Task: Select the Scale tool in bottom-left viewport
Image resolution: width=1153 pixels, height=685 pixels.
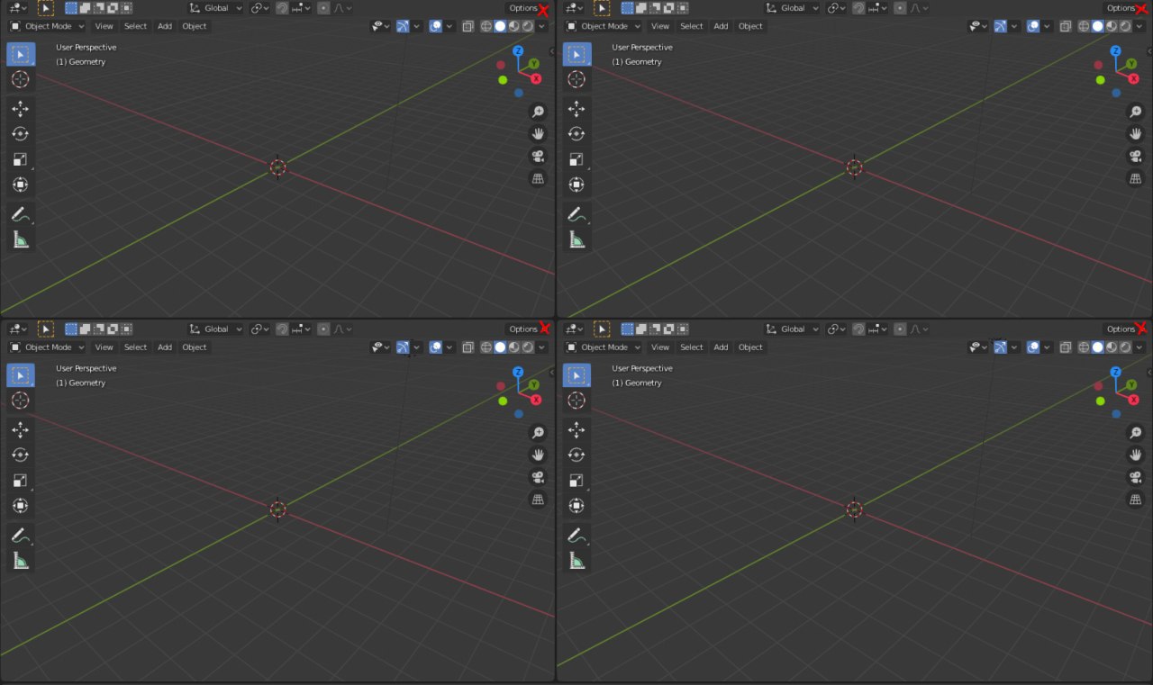Action: [21, 481]
